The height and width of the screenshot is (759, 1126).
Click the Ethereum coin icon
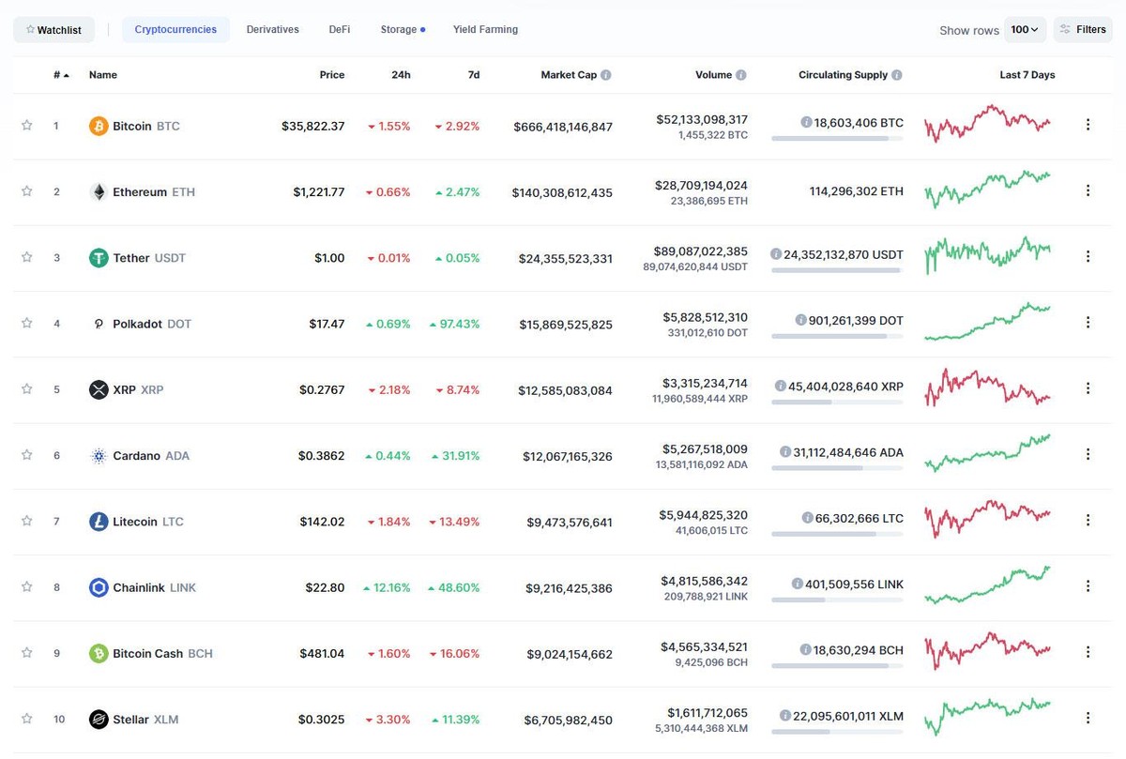98,191
